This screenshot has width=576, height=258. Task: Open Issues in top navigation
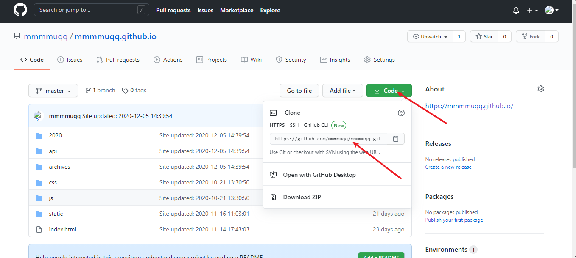tap(205, 10)
